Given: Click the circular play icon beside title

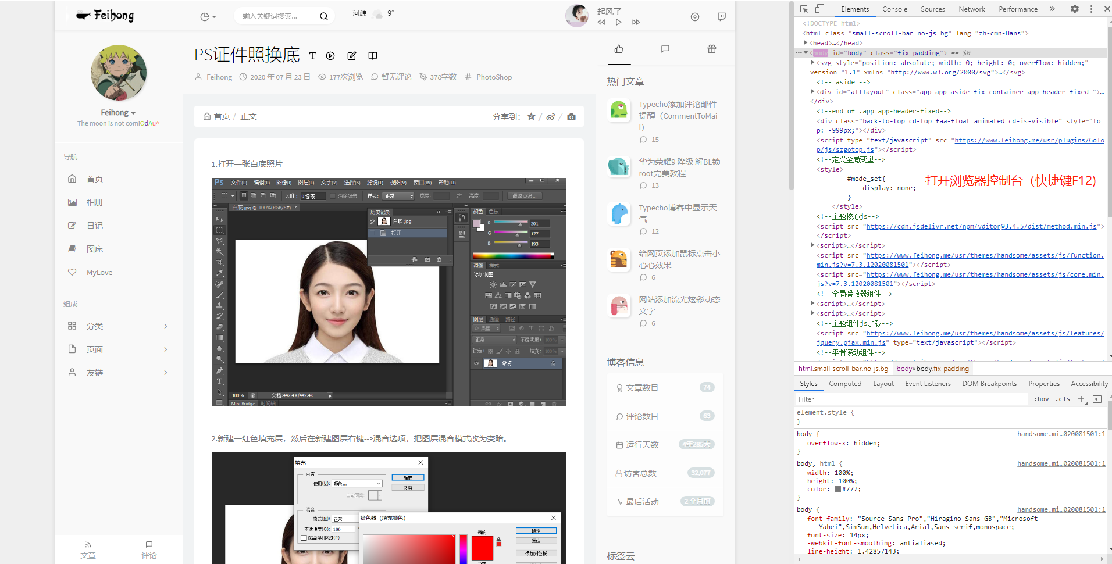Looking at the screenshot, I should (x=330, y=56).
